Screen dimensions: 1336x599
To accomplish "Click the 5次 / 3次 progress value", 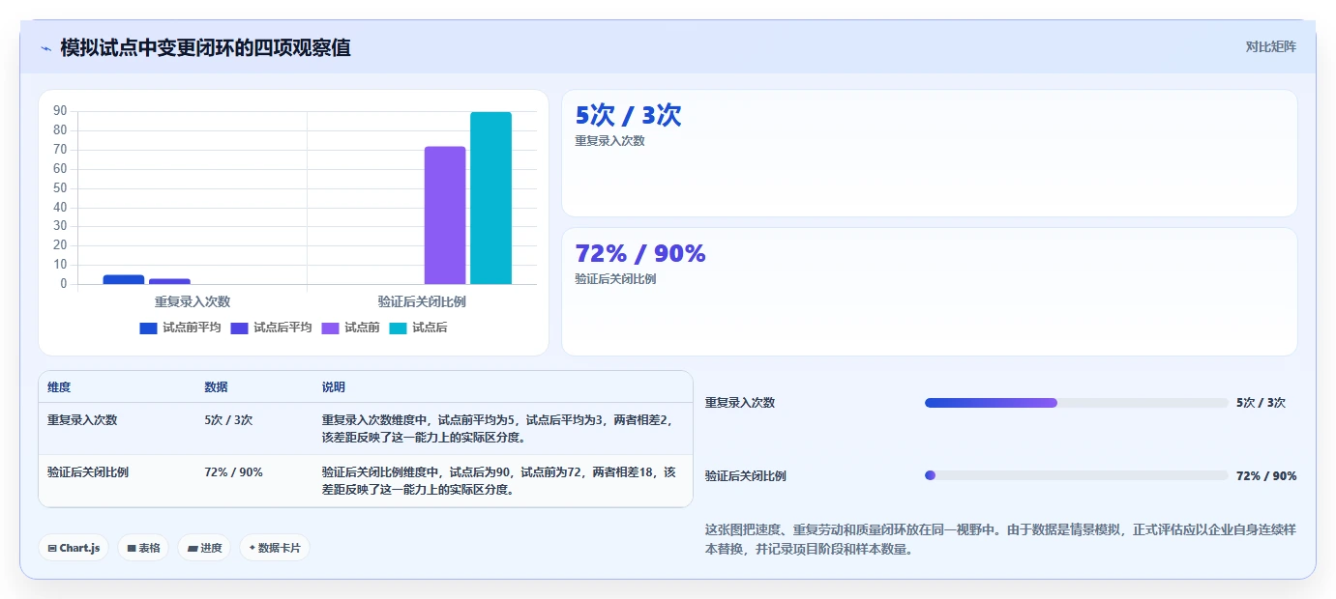I will click(x=1261, y=403).
